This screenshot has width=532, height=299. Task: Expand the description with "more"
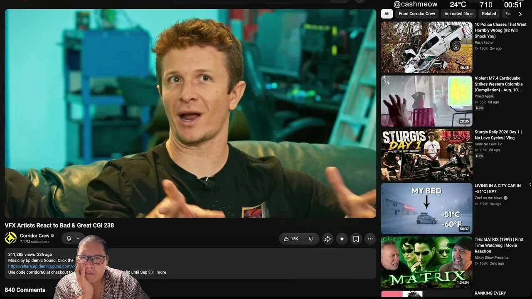pyautogui.click(x=161, y=272)
